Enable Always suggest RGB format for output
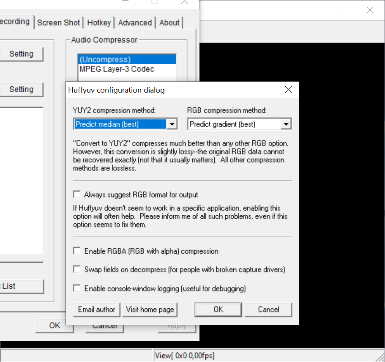Viewport: 385px width, 362px height. coord(77,195)
